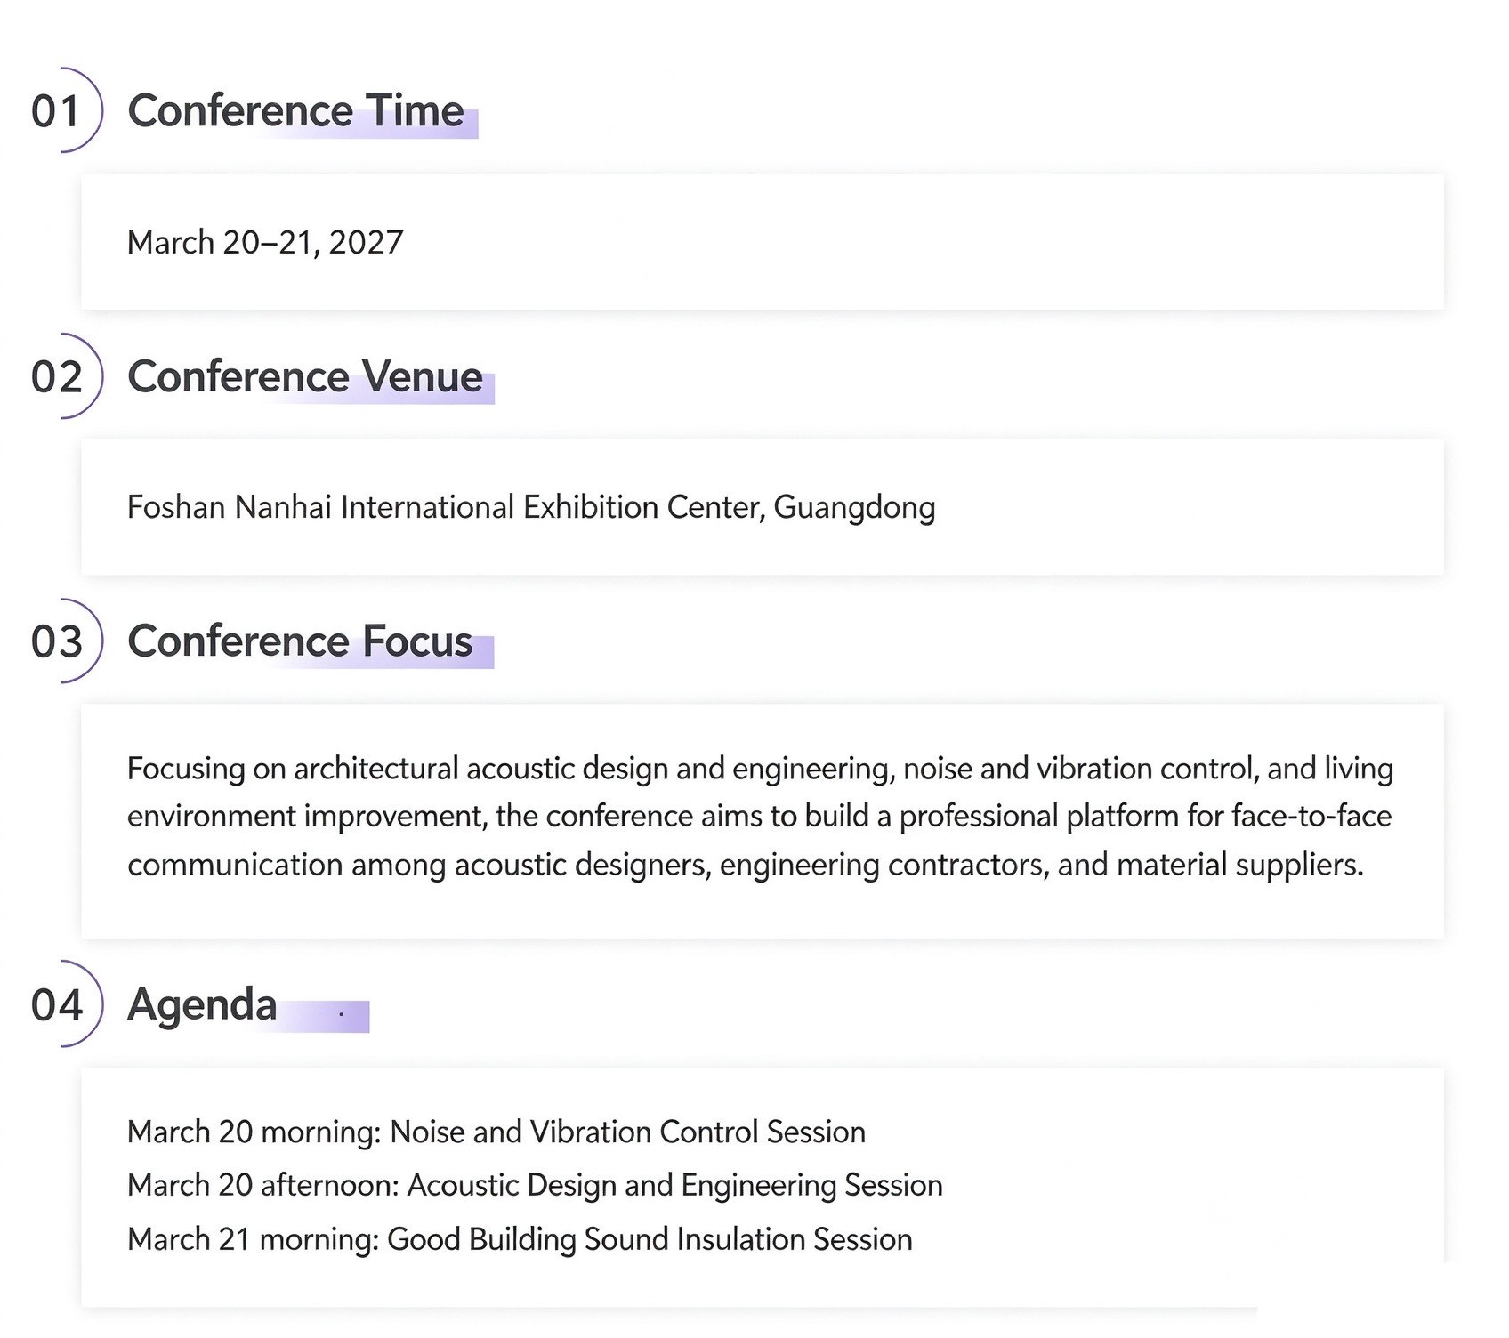
Task: Click the phrase 'face-to-face' in focus text
Action: pos(1311,816)
